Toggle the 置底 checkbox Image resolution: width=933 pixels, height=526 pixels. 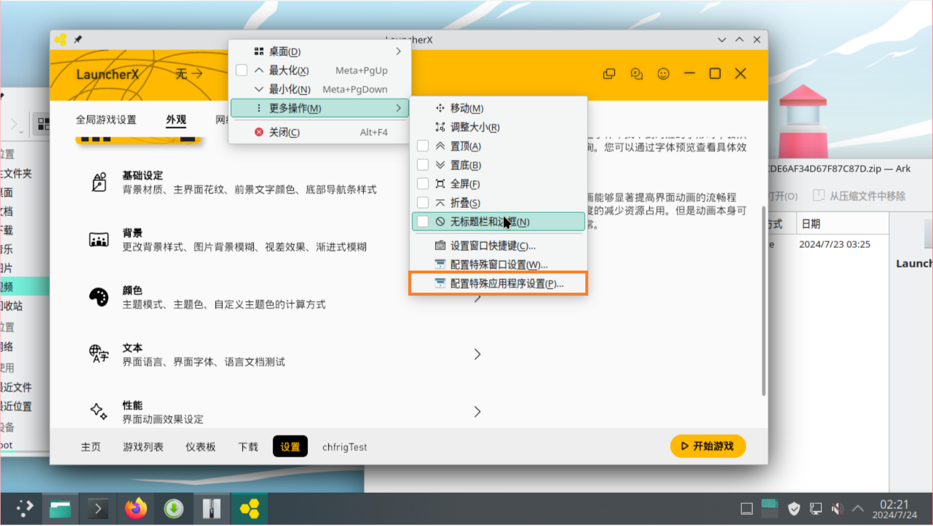pos(423,165)
